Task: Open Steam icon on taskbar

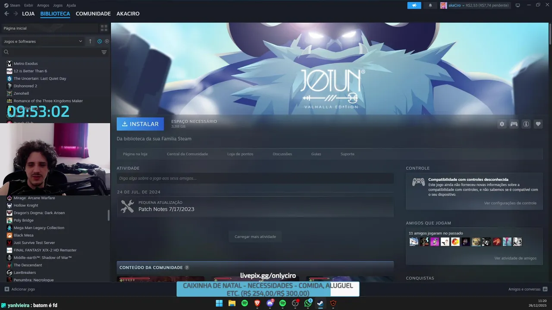Action: coord(320,303)
